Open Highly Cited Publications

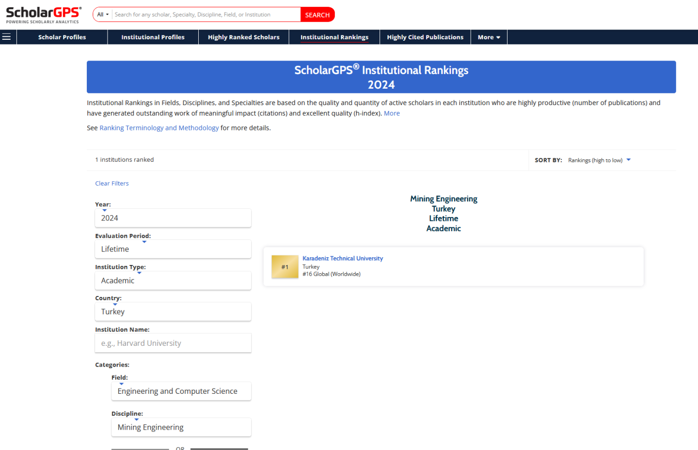425,37
